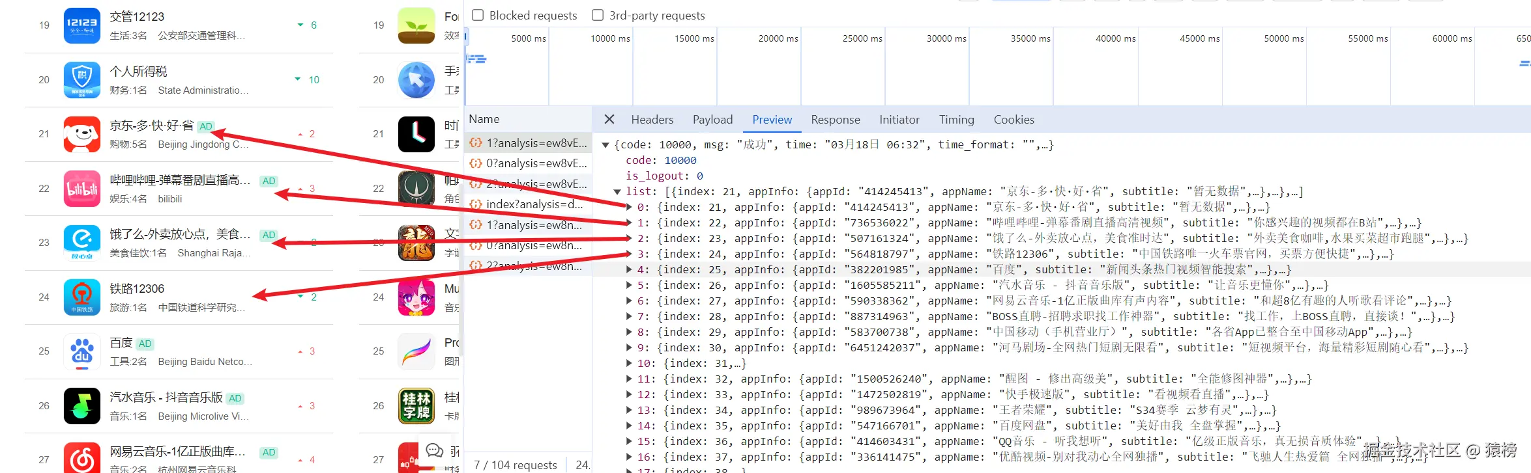Screen dimensions: 1531x473
Task: Open the 交管12123 app icon
Action: 82,25
